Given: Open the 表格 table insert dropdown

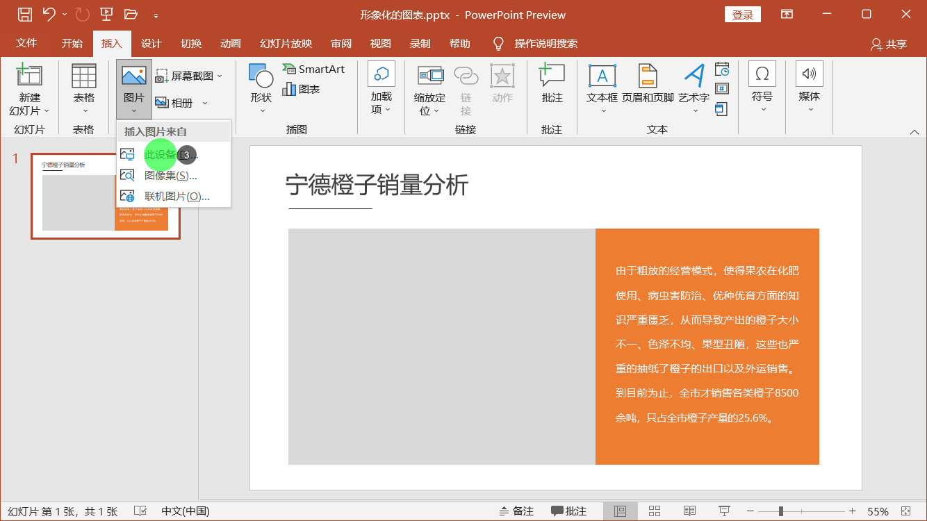Looking at the screenshot, I should tap(84, 90).
